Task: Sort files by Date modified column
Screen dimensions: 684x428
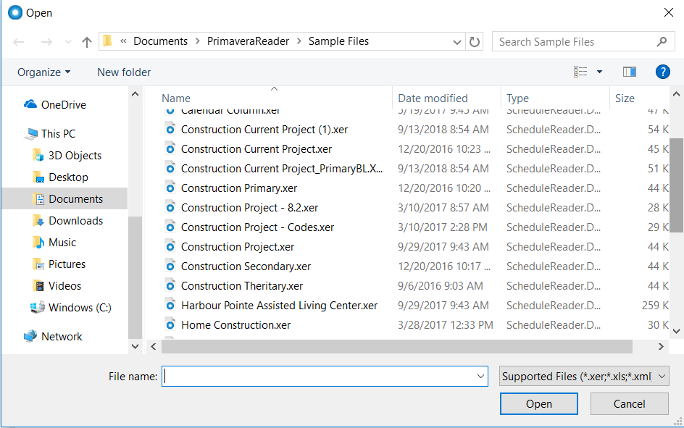Action: tap(431, 98)
